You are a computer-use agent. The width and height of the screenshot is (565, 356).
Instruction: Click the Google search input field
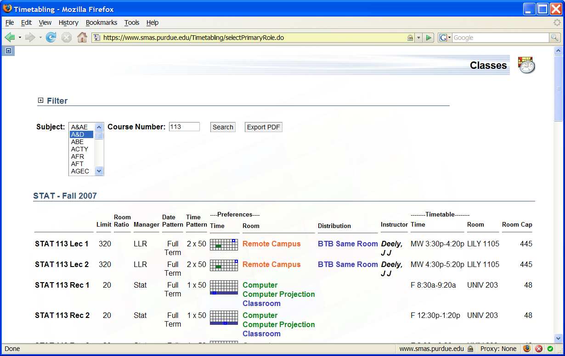coord(501,38)
